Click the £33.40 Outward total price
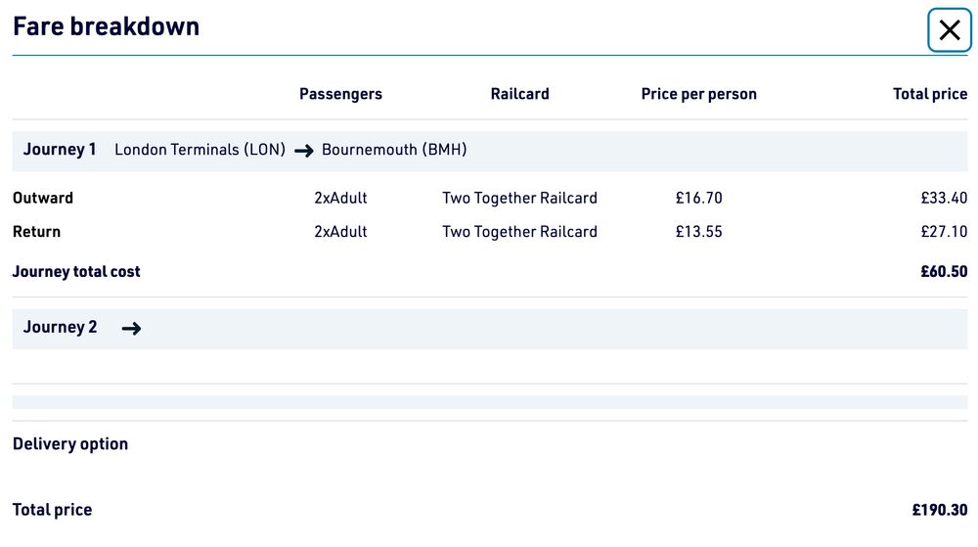The height and width of the screenshot is (547, 978). (x=943, y=198)
